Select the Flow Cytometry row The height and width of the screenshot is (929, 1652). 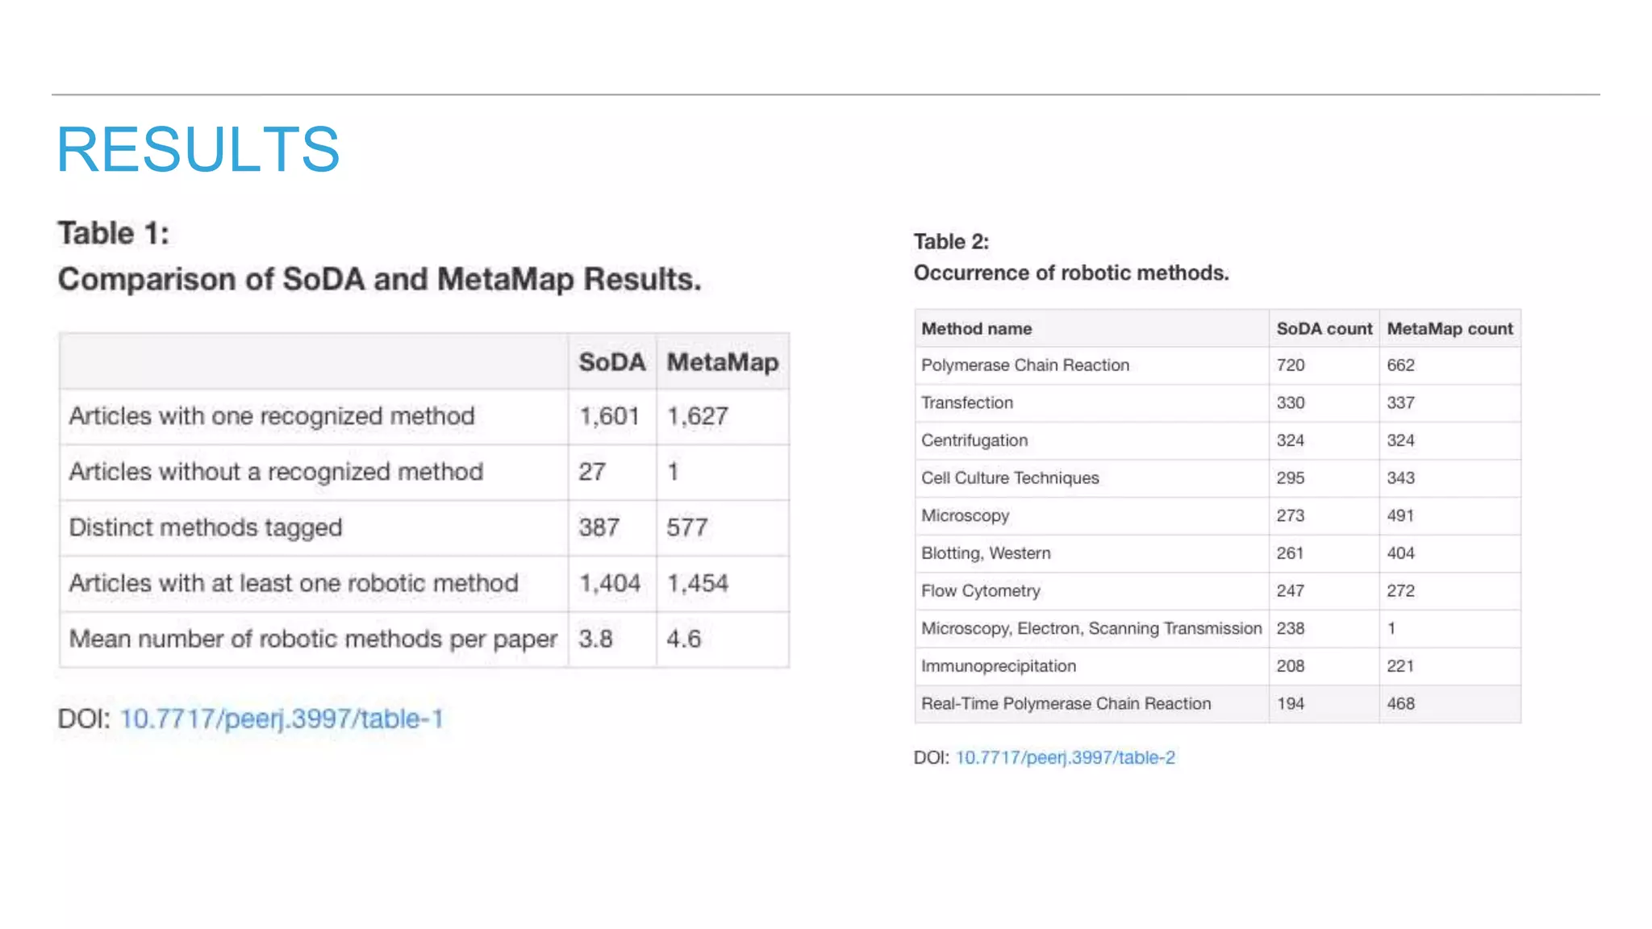[x=981, y=590]
